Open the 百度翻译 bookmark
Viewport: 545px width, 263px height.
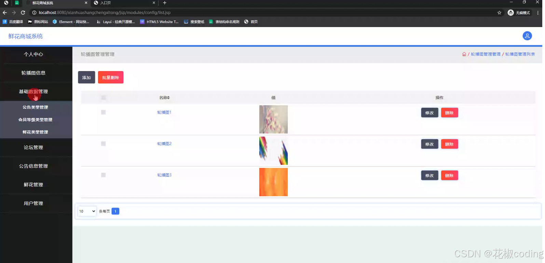[13, 22]
